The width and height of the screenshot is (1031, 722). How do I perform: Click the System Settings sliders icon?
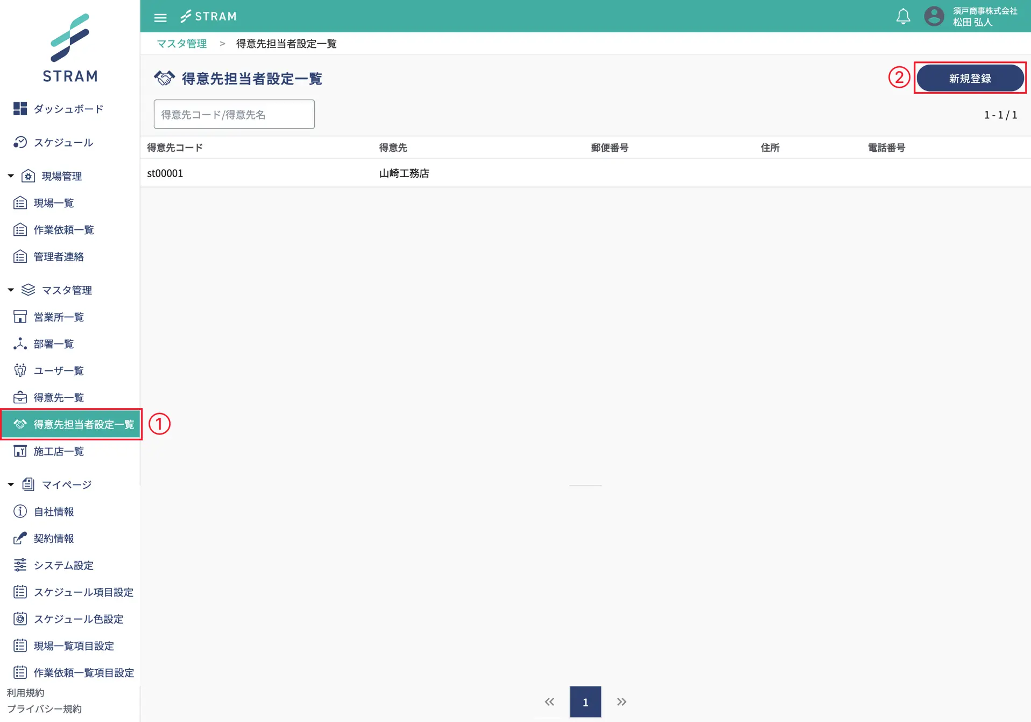[20, 565]
